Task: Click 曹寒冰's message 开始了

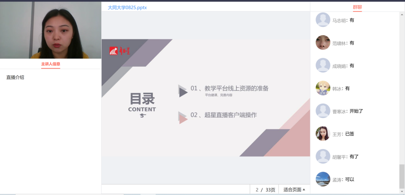Action: coord(356,111)
